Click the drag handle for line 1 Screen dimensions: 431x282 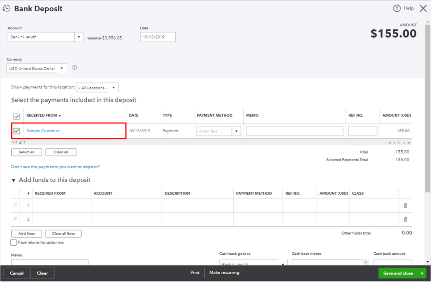tap(16, 206)
